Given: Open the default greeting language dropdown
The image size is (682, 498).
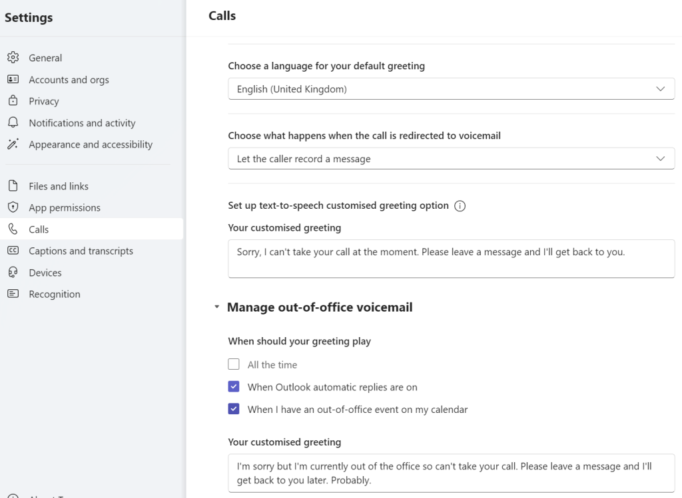Looking at the screenshot, I should (452, 89).
